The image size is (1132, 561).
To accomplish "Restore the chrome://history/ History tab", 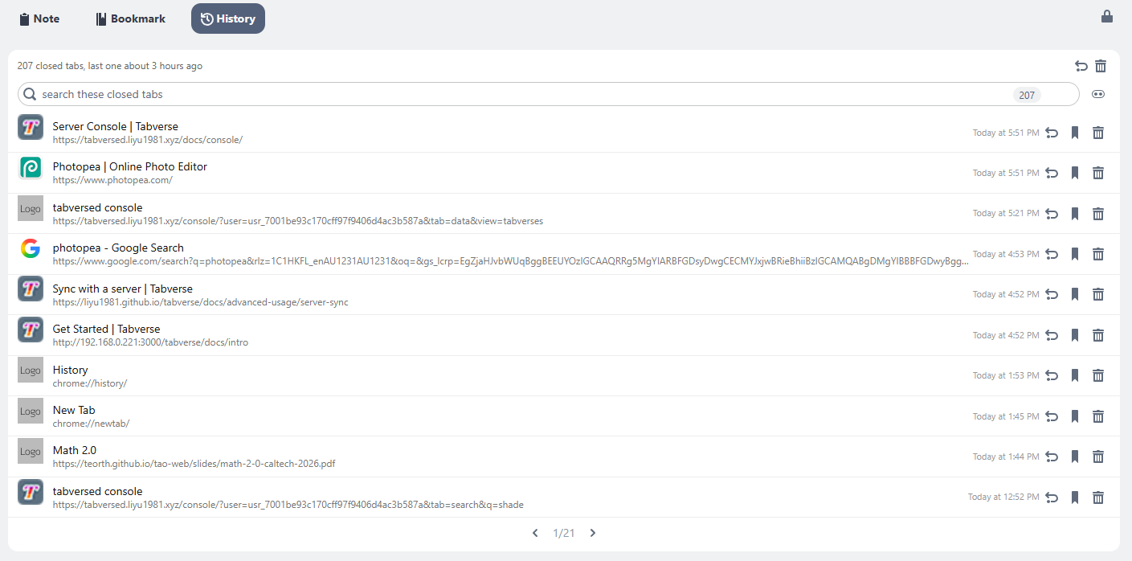I will coord(1052,375).
